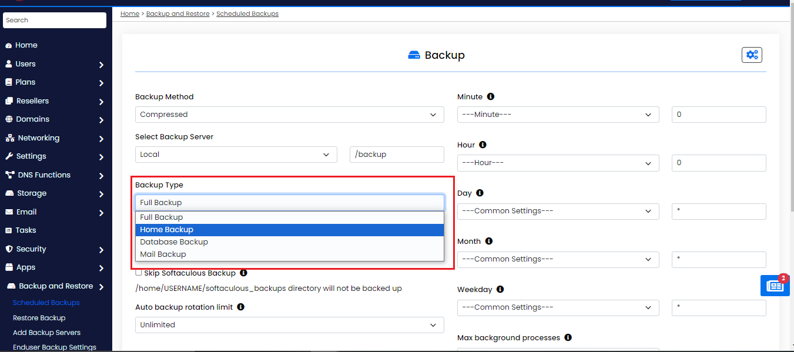Click the info icon beside Skip Softaculous Backup
The width and height of the screenshot is (794, 352).
243,273
